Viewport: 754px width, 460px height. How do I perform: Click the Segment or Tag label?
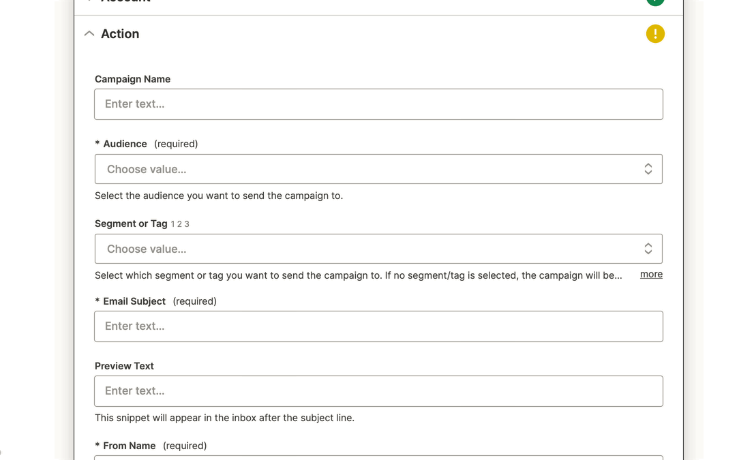pos(131,224)
